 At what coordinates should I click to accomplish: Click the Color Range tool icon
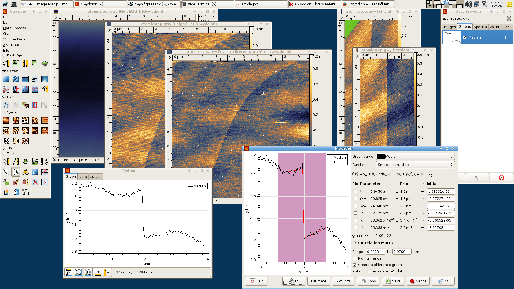click(6, 192)
